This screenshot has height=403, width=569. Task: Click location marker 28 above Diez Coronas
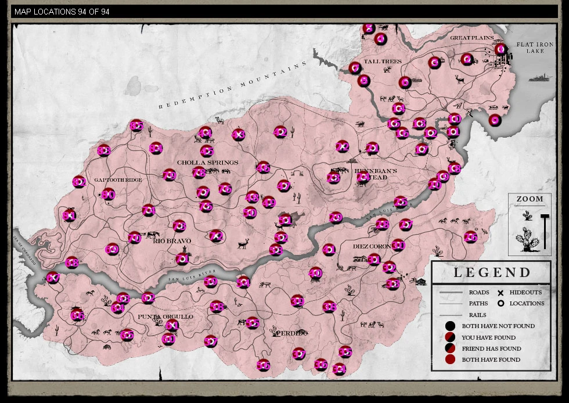[x=383, y=224]
